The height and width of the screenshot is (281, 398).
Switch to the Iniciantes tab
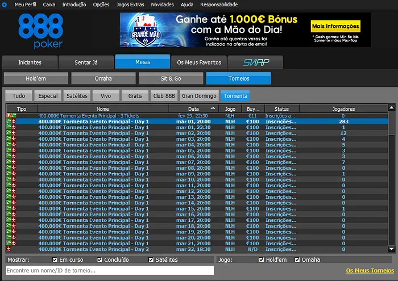click(30, 62)
